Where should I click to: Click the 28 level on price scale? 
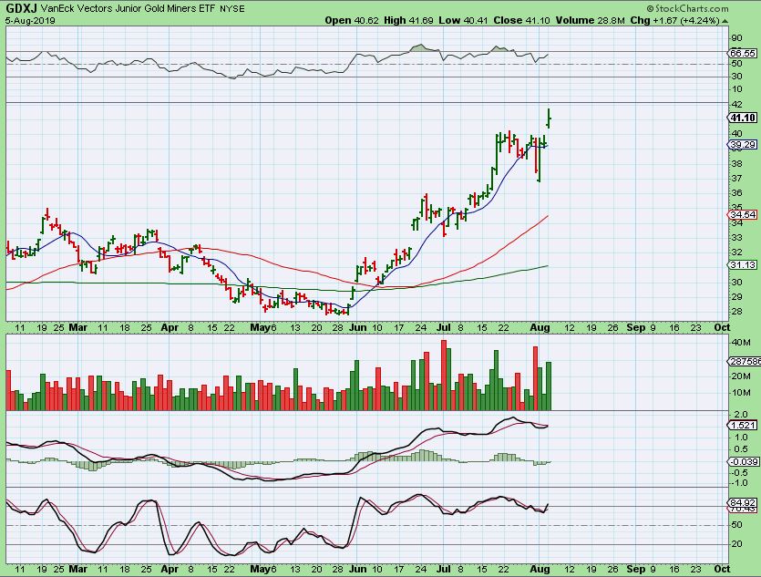pos(736,311)
